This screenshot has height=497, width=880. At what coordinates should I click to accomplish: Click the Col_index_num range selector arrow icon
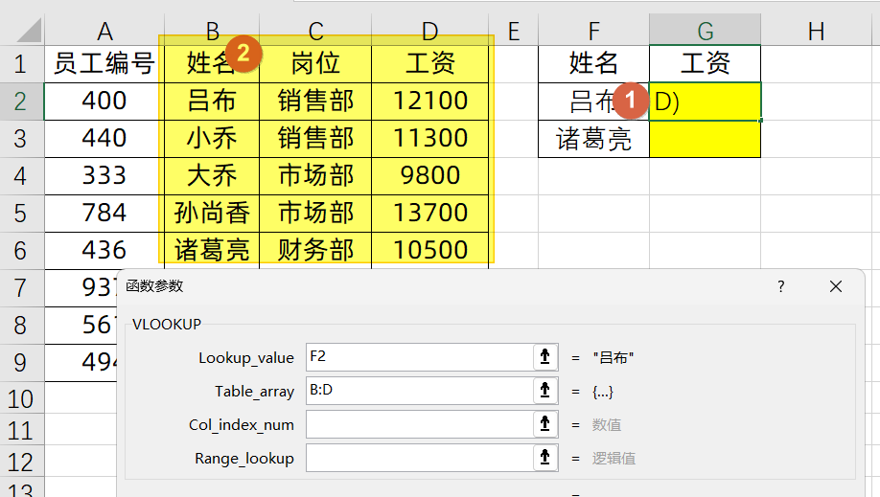click(x=544, y=424)
